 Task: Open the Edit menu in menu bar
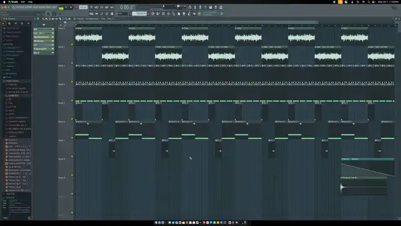point(23,2)
